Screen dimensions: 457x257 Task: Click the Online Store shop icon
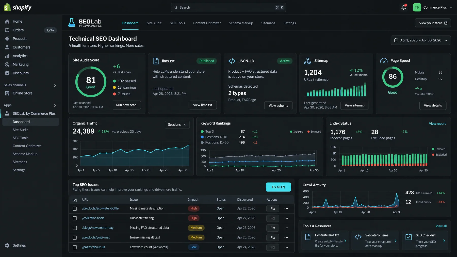pos(7,93)
